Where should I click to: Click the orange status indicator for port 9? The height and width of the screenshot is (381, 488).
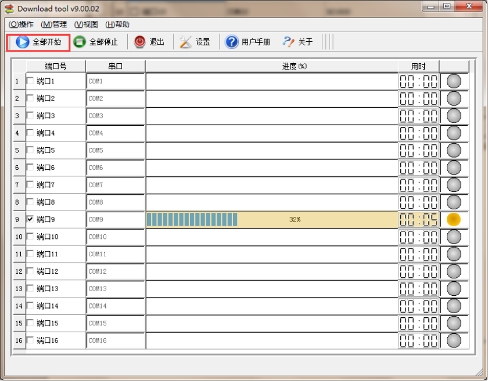(454, 220)
